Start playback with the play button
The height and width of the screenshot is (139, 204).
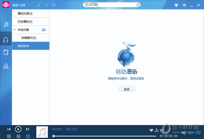click(x=18, y=129)
